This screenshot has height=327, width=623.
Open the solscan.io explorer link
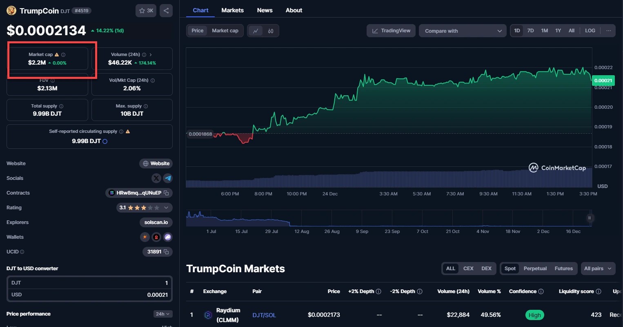pos(156,222)
